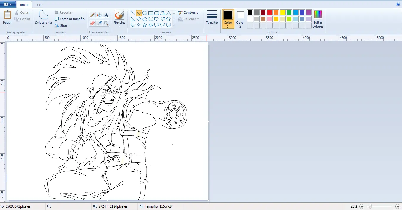Click the canvas bottom-right resize handle
Screen dimensions: 402x210
click(x=208, y=200)
